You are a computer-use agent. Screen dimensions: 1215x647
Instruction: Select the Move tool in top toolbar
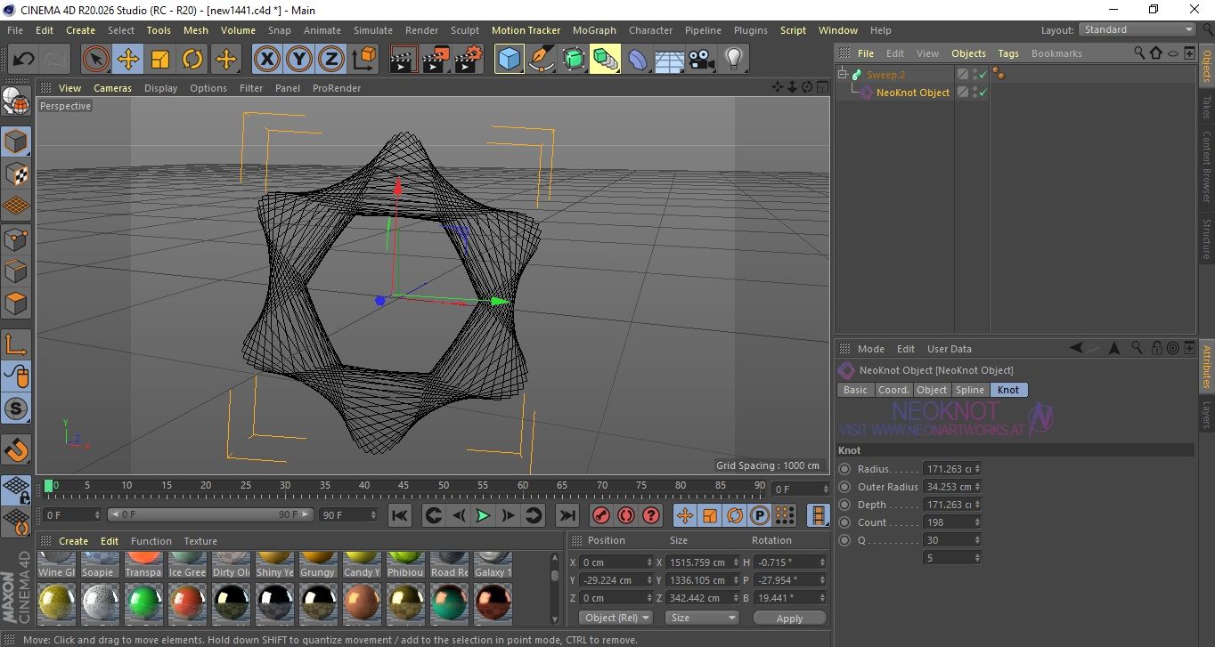(x=128, y=60)
